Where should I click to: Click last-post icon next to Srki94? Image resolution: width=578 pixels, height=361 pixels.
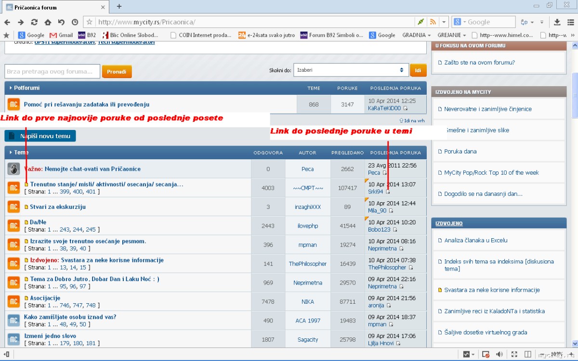388,192
